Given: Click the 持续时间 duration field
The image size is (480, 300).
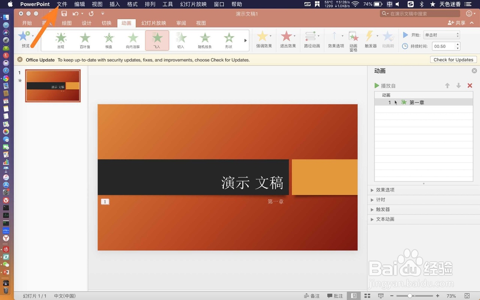Looking at the screenshot, I should click(444, 46).
